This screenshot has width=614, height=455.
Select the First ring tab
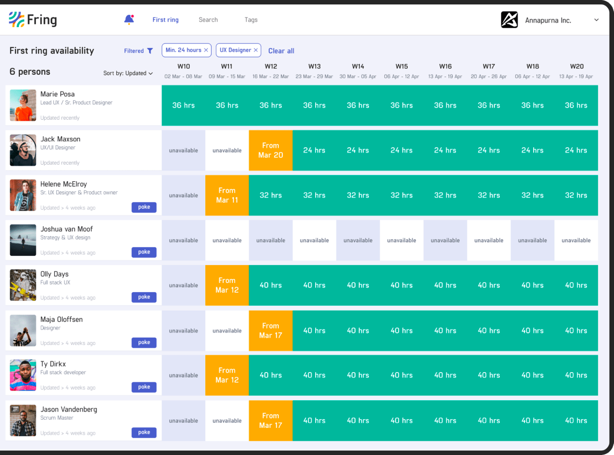coord(165,19)
